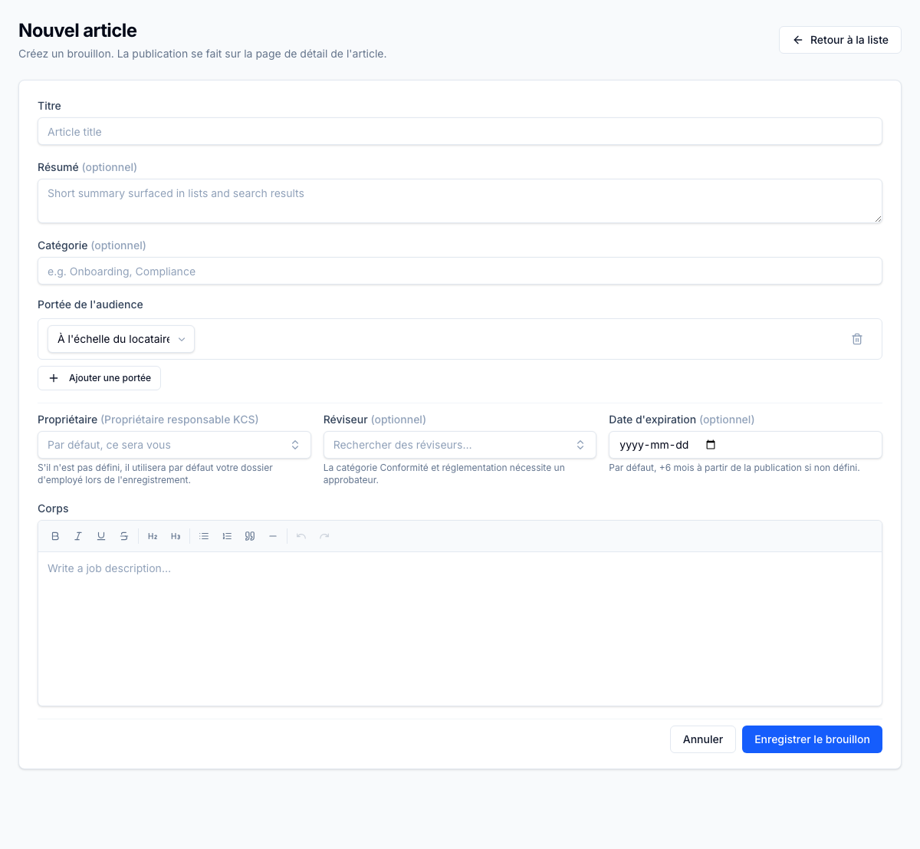Toggle bold formatting in editor toolbar
This screenshot has width=920, height=849.
pyautogui.click(x=55, y=536)
